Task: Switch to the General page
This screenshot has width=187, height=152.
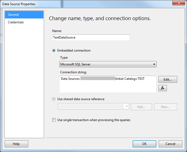Action: click(x=24, y=15)
